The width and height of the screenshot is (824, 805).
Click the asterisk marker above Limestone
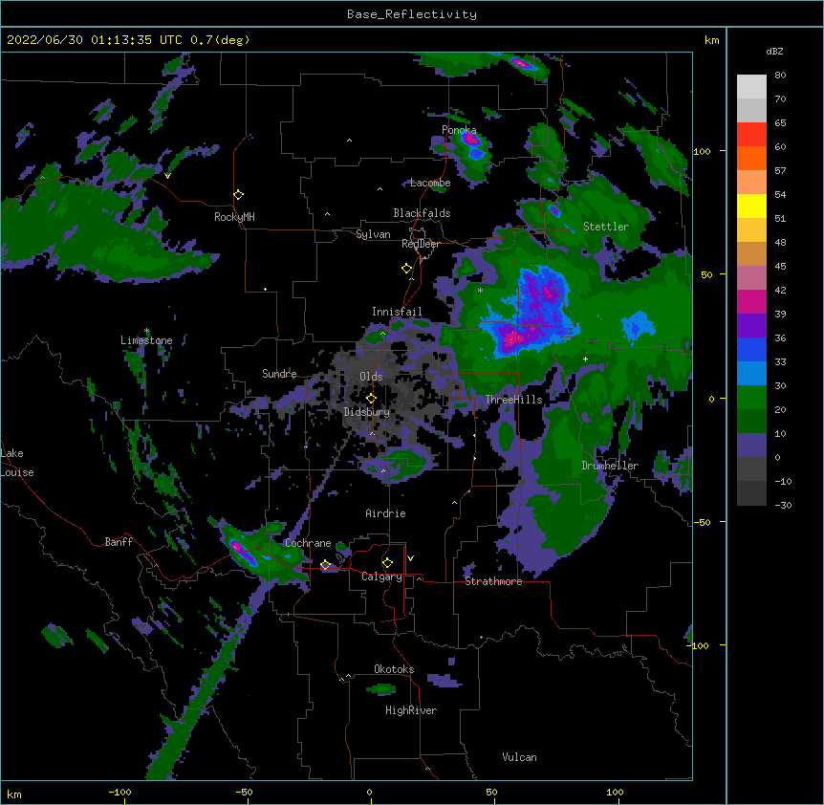tap(147, 331)
